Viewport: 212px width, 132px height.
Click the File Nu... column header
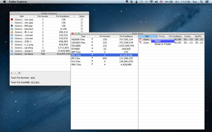click(162, 36)
